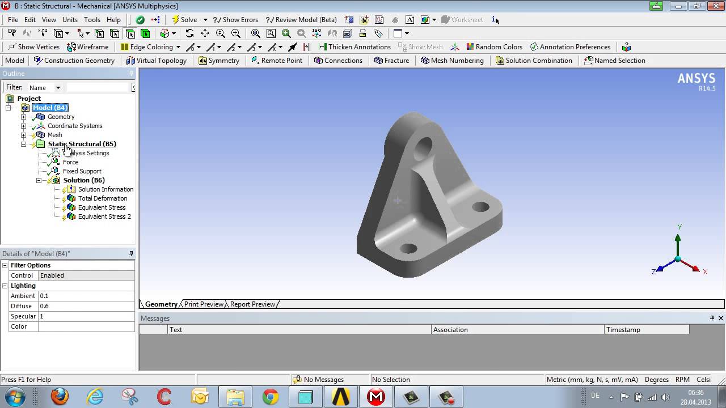Expand the Geometry tree node
Image resolution: width=726 pixels, height=408 pixels.
(23, 117)
